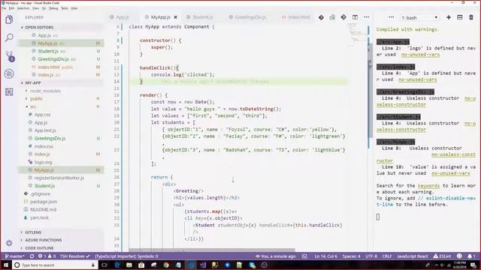The width and height of the screenshot is (481, 270).
Task: Click the editor horizontal scrollbar
Action: [x=212, y=250]
